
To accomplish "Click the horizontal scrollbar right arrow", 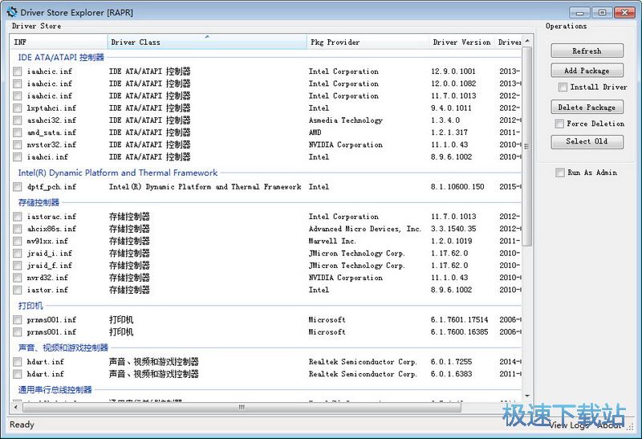I will (x=516, y=407).
